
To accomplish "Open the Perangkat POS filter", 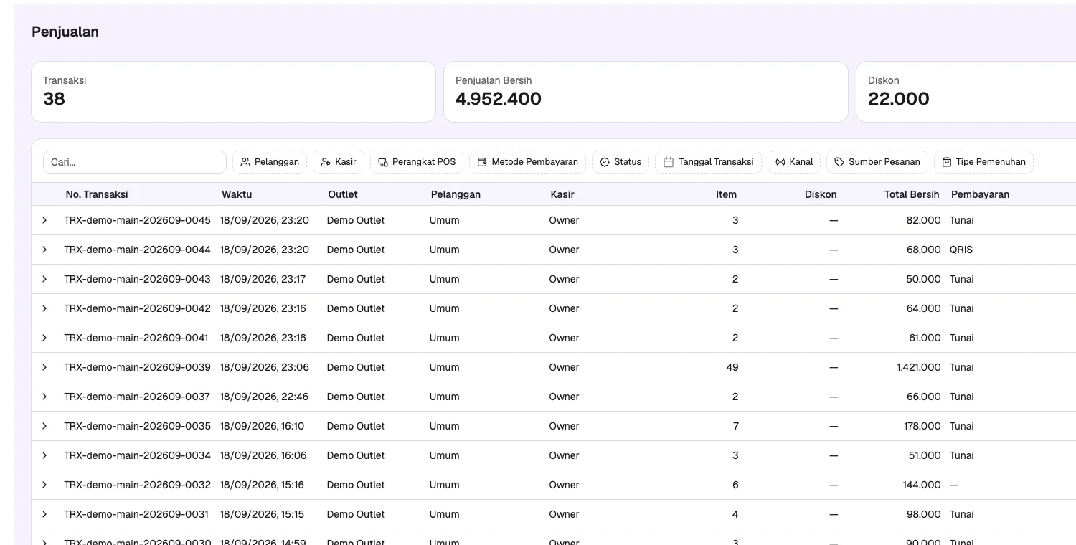I will (x=417, y=162).
